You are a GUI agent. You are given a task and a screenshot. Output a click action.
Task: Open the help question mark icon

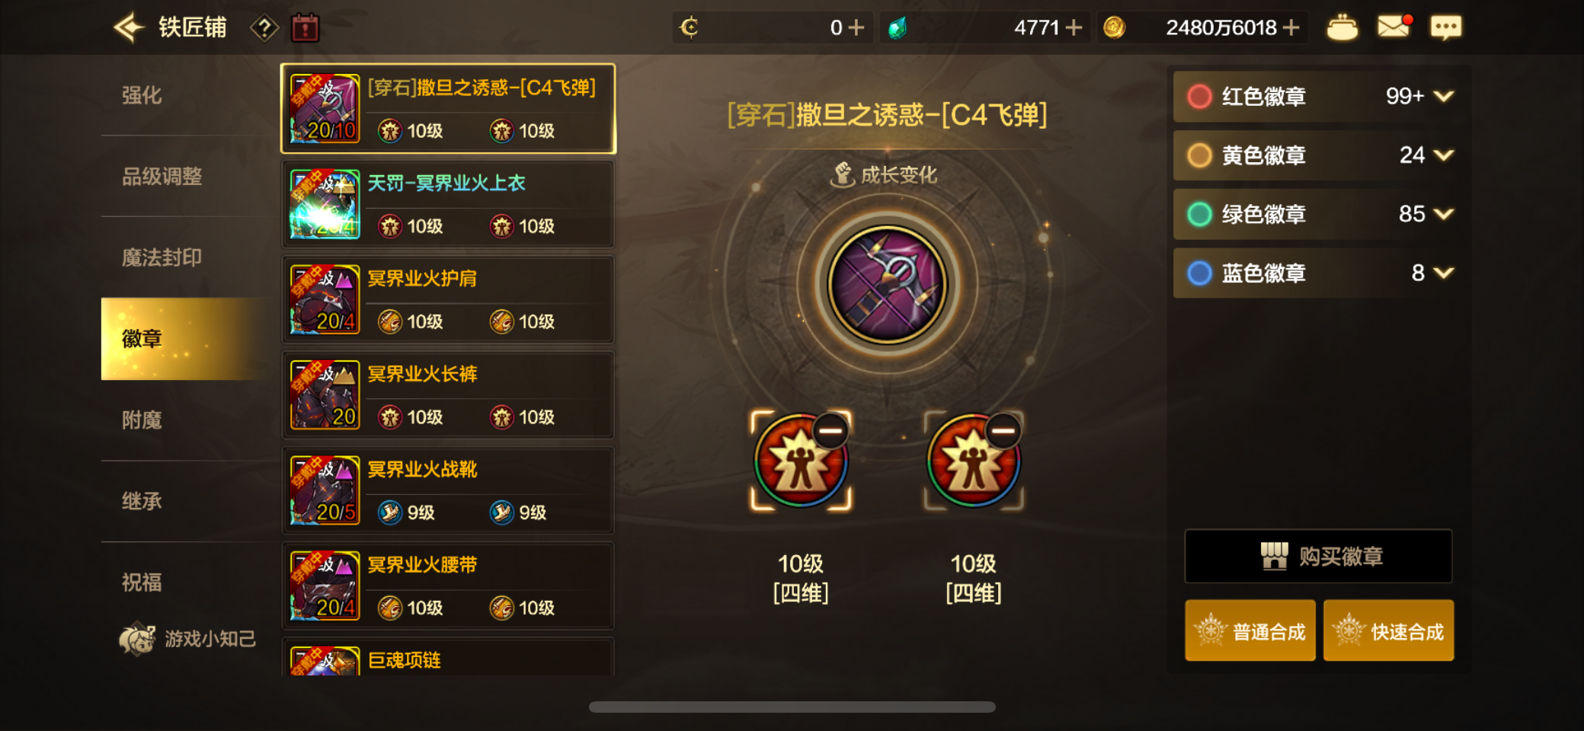pyautogui.click(x=264, y=29)
